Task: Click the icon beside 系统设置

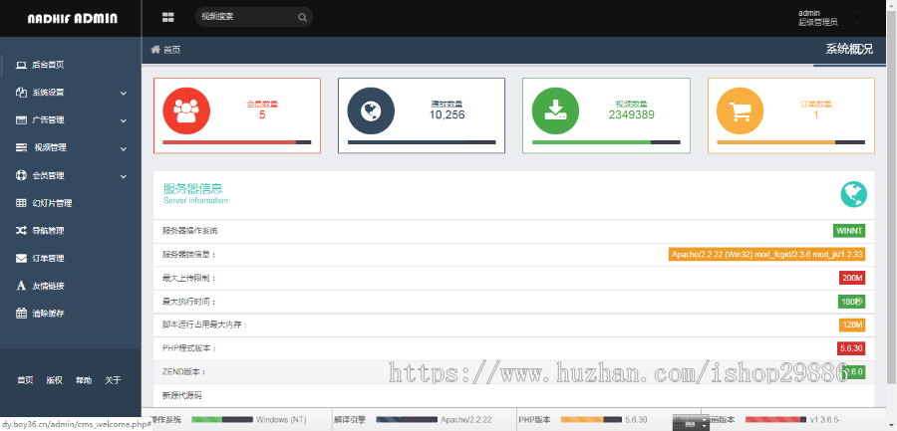Action: point(21,93)
